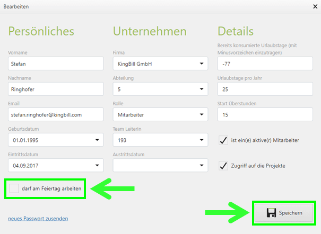Click the Email input field

(x=56, y=114)
